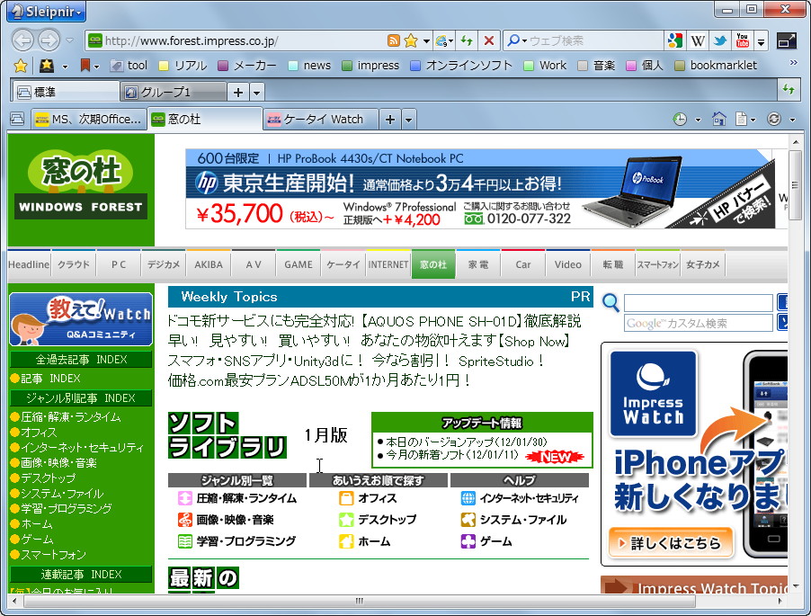
Task: Open YouTube using its toolbar icon
Action: 742,40
